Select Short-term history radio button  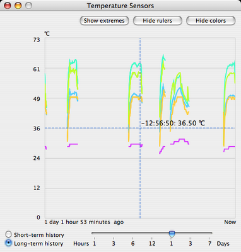[x=9, y=234]
